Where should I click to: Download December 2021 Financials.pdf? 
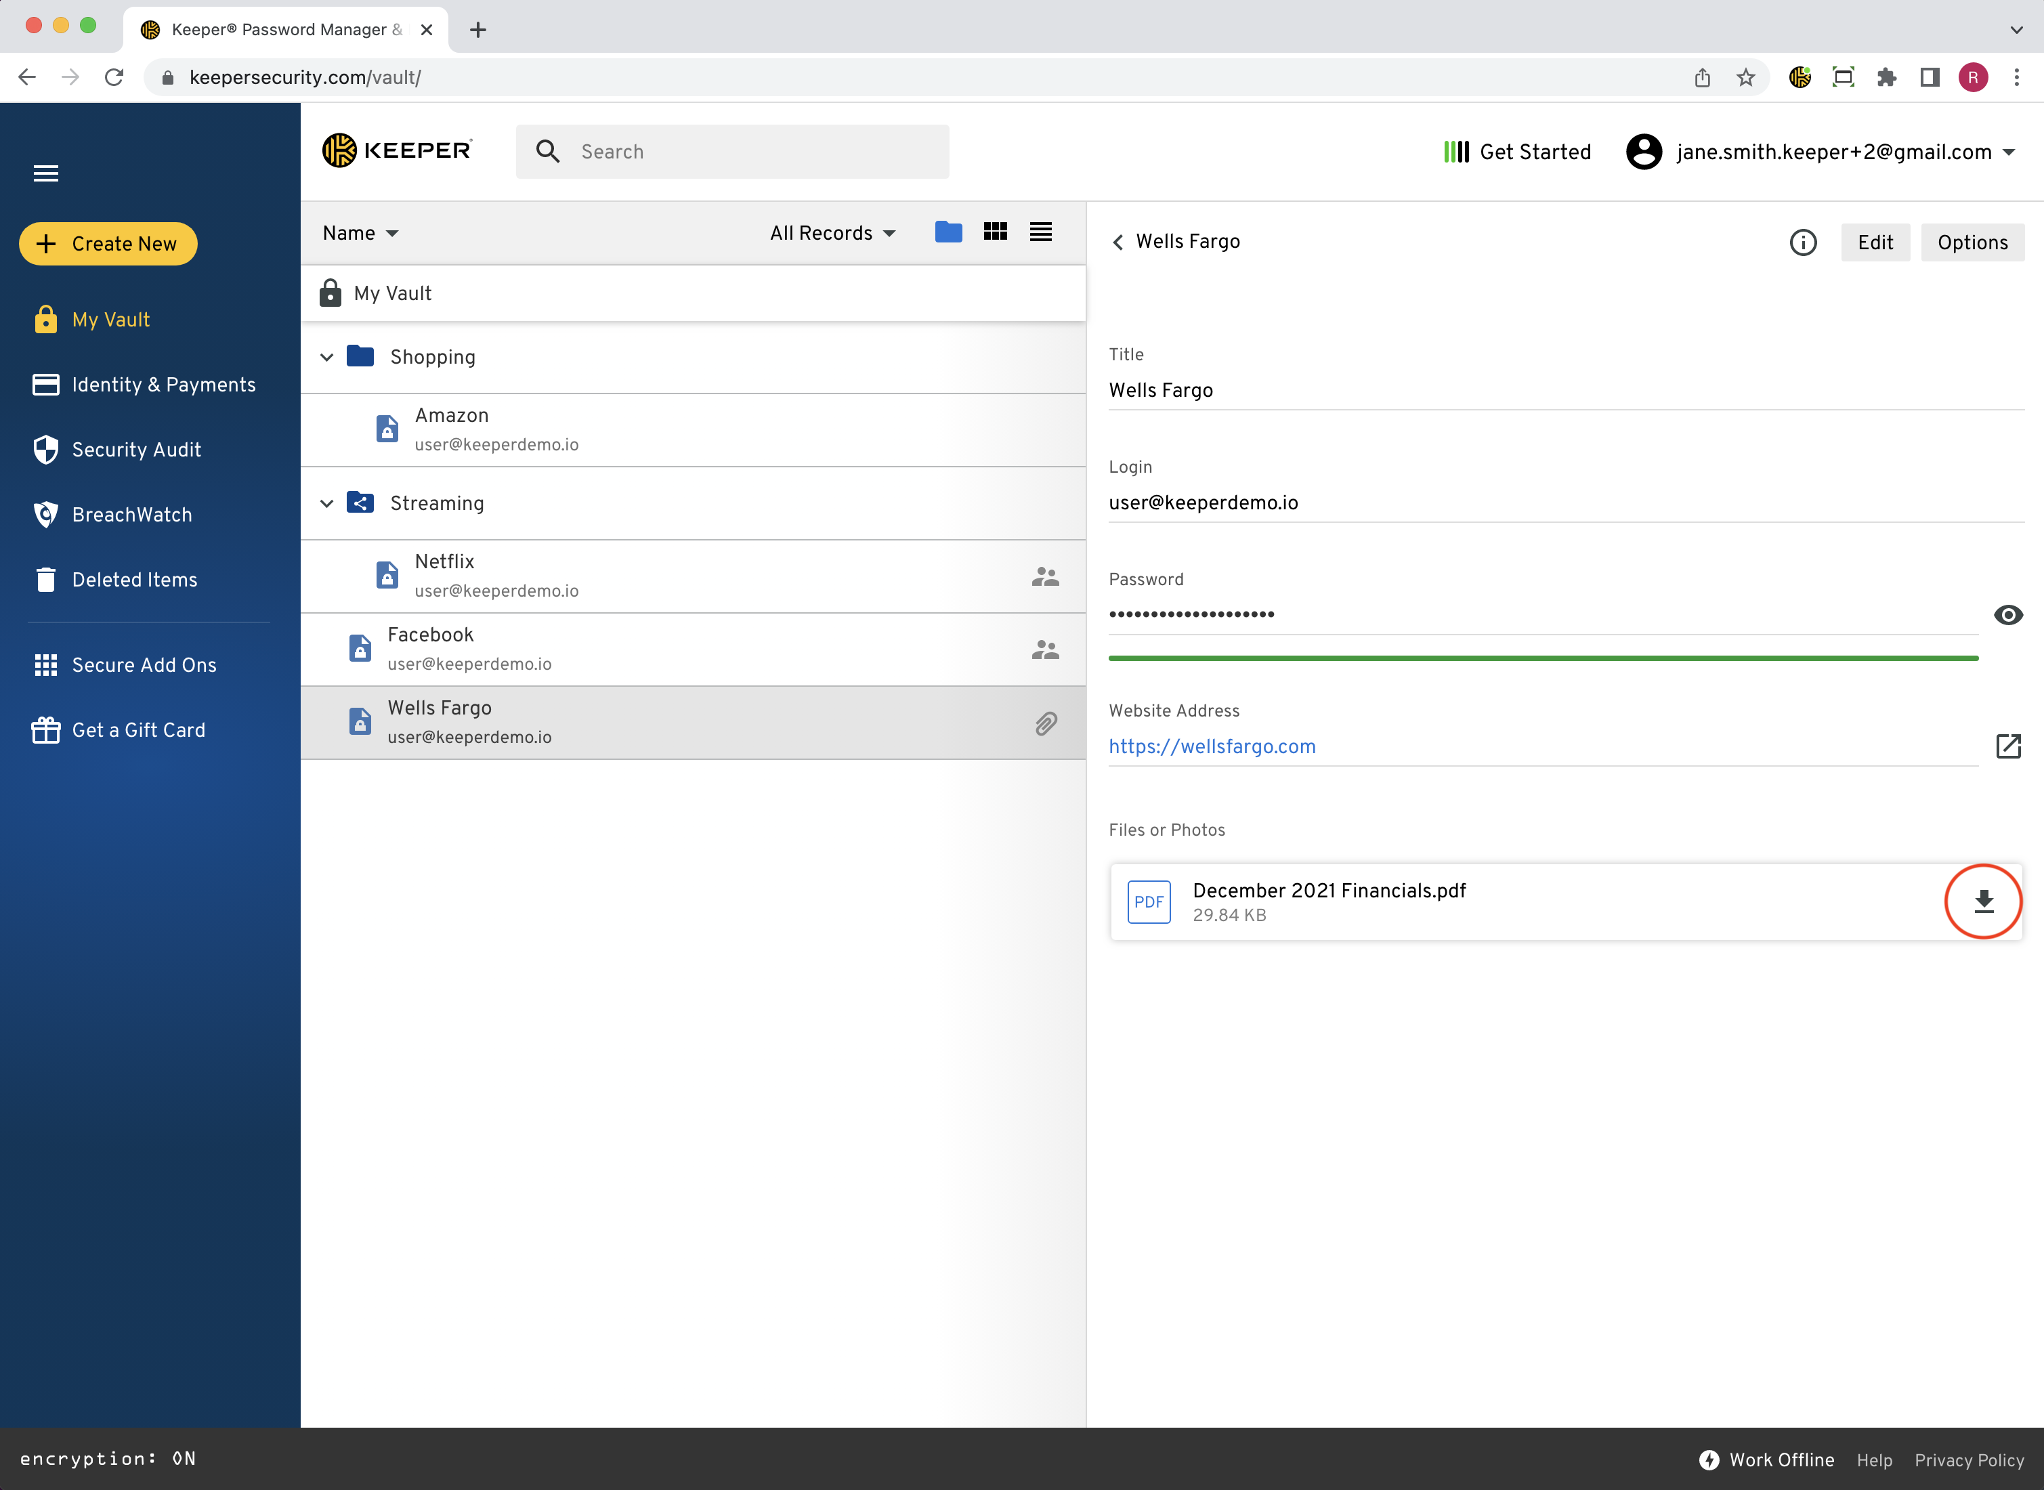1982,901
